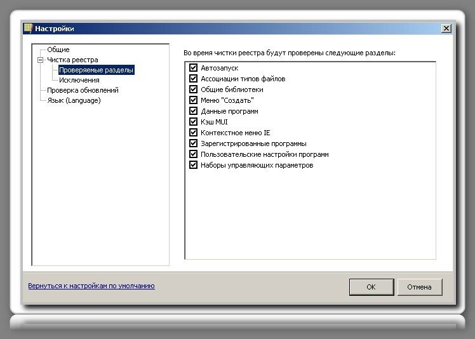Disable the Общие библиотеки checkbox
This screenshot has height=339, width=475.
193,89
